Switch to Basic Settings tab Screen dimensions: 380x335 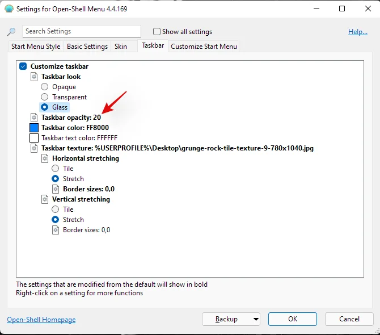click(x=87, y=47)
